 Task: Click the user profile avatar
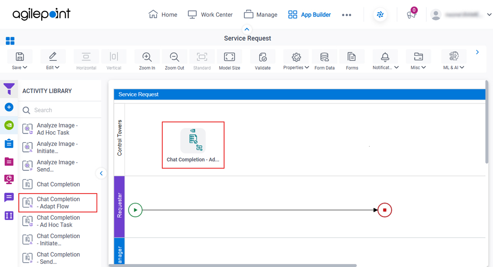(436, 15)
